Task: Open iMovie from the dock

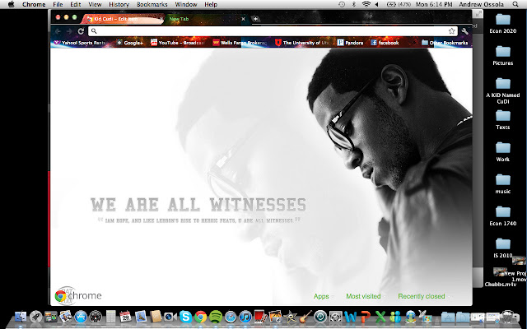Action: click(x=290, y=317)
